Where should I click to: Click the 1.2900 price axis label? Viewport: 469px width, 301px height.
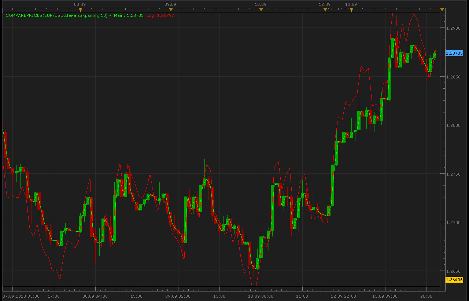[x=453, y=28]
